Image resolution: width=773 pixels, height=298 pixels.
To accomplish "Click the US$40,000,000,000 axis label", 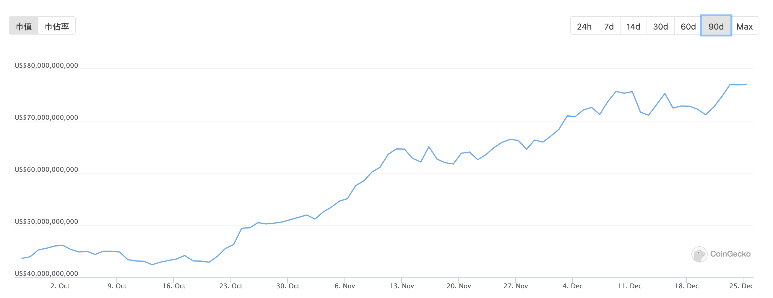I will pos(46,273).
